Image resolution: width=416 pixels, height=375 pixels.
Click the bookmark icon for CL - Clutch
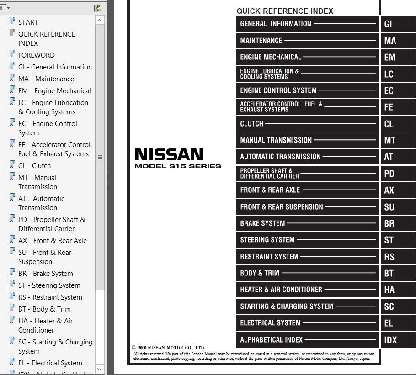point(12,164)
